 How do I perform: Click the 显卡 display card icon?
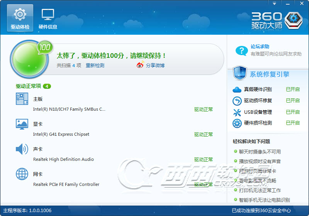pos(22,124)
